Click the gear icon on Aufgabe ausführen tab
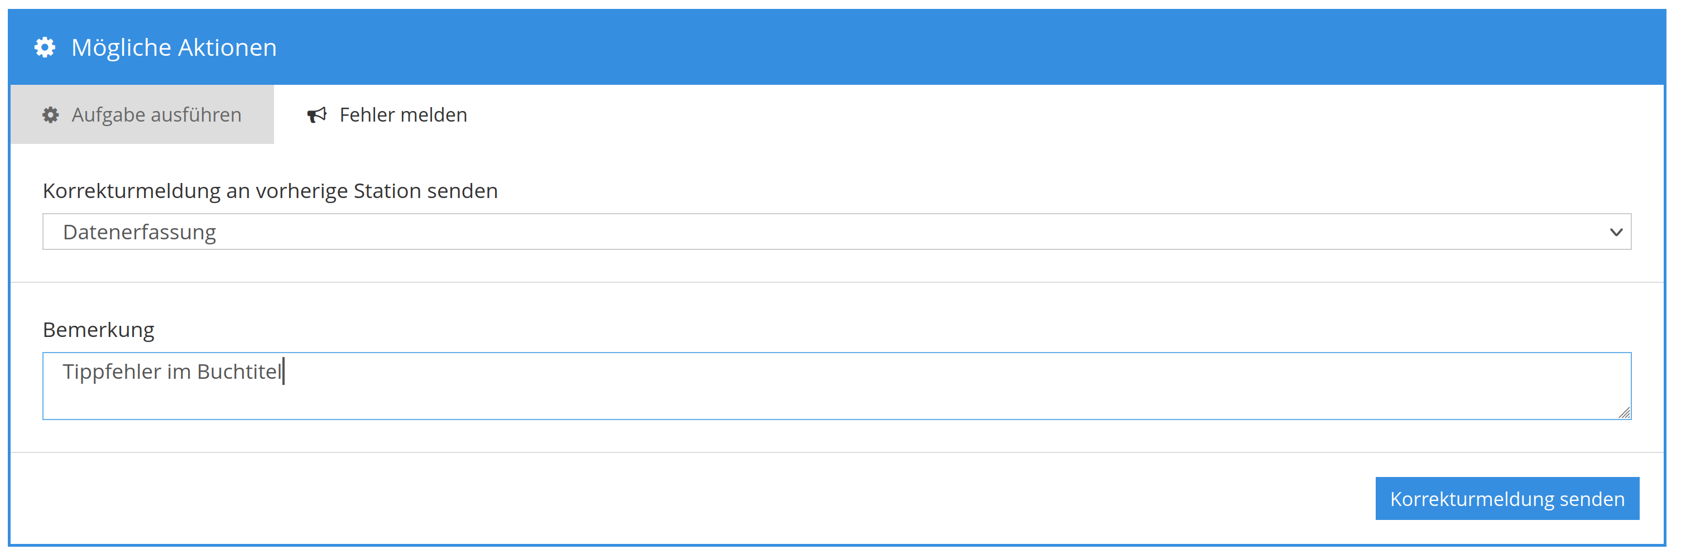This screenshot has width=1681, height=559. point(51,115)
